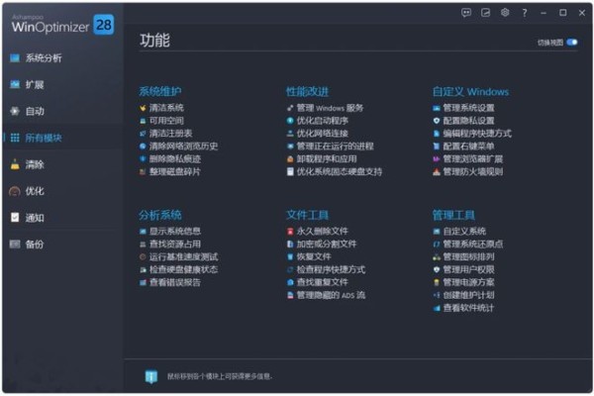The height and width of the screenshot is (396, 594).
Task: Select 自动 in the left sidebar
Action: tap(35, 111)
